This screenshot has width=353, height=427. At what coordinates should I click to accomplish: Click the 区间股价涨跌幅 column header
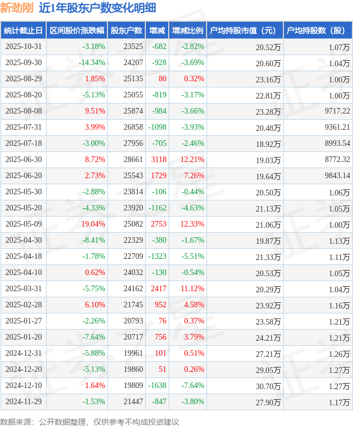pos(76,31)
